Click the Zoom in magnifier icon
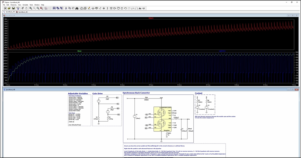Viewport: 301px width, 158px height. [30, 8]
